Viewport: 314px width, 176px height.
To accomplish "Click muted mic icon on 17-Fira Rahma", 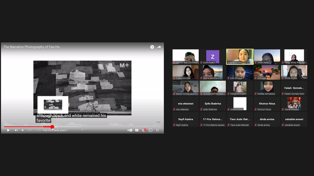I will [202, 125].
